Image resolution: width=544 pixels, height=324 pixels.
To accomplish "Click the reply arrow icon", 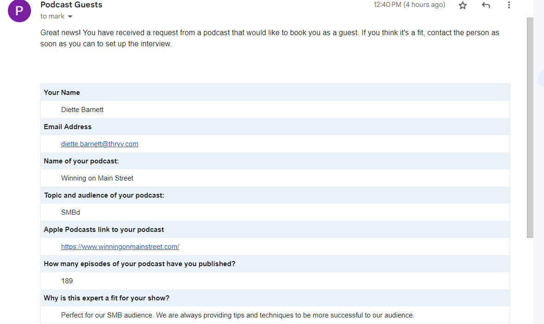I will [486, 5].
